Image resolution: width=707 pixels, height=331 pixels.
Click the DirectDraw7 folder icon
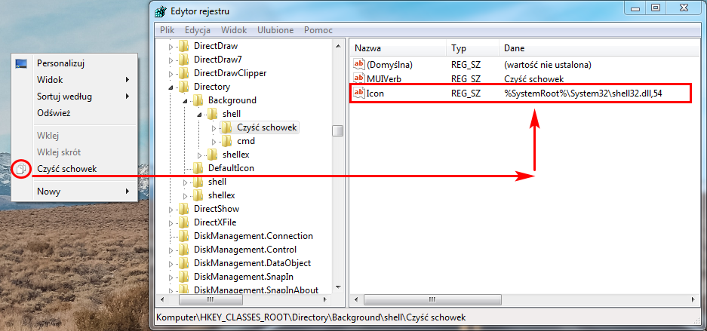[x=183, y=60]
